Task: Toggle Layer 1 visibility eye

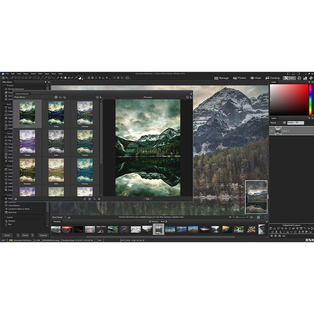Action: pyautogui.click(x=272, y=130)
